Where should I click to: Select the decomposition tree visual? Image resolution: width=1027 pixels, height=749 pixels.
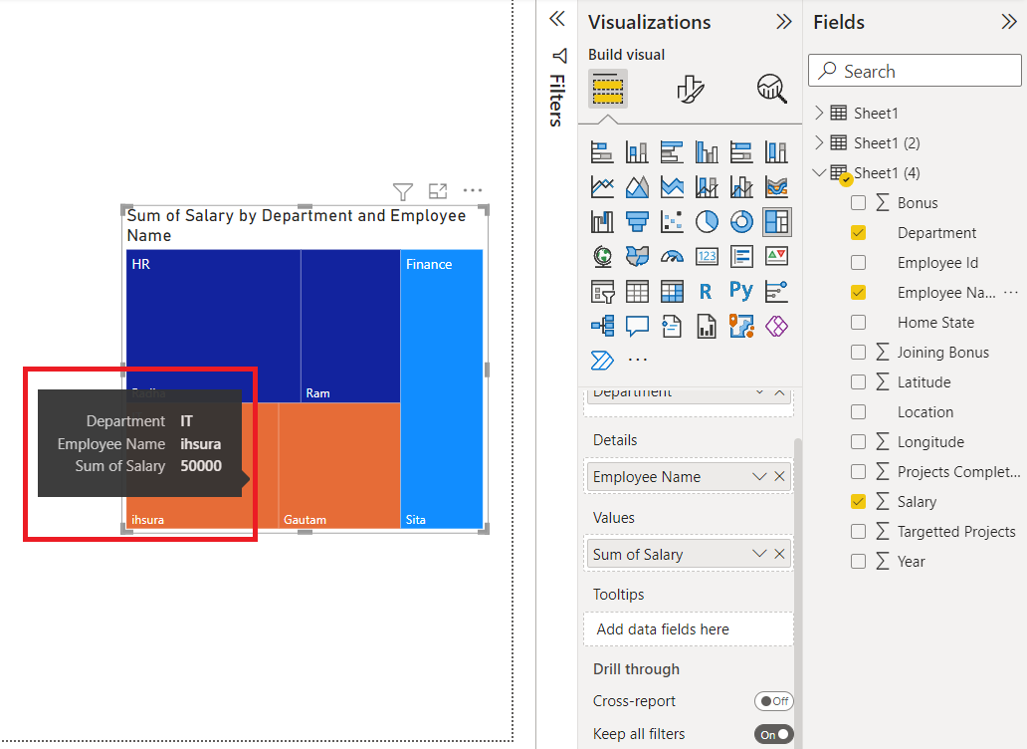tap(602, 326)
